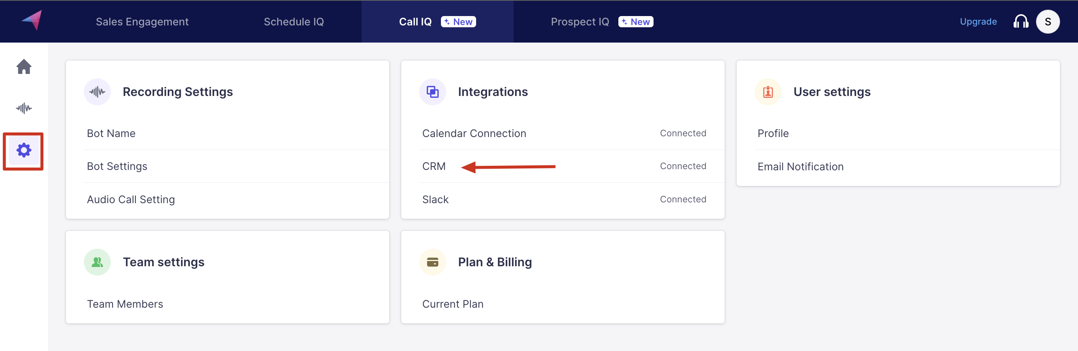Viewport: 1078px width, 351px height.
Task: Switch to the Schedule IQ tab
Action: click(x=293, y=22)
